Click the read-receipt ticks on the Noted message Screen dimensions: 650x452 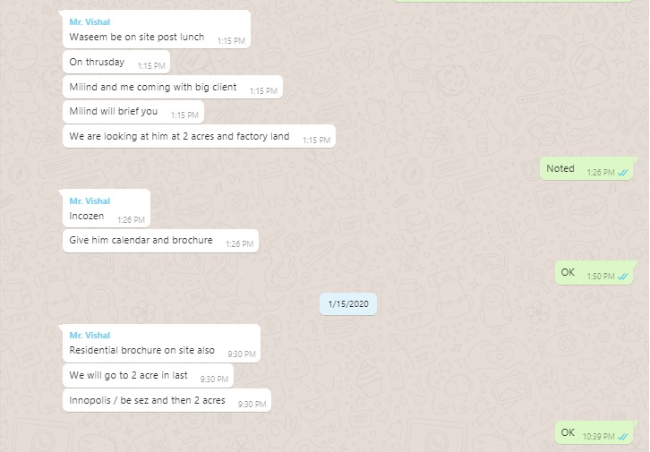[x=622, y=173]
